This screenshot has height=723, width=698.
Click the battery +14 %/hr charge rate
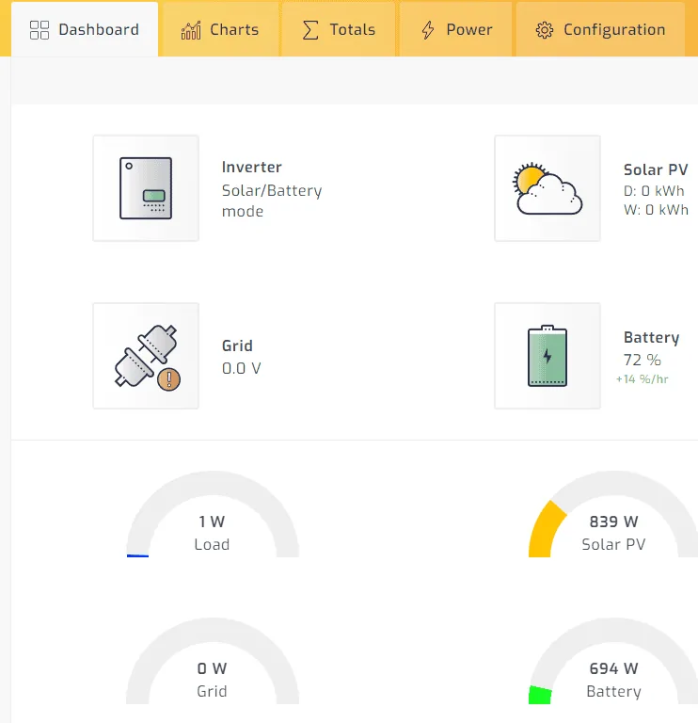click(642, 379)
